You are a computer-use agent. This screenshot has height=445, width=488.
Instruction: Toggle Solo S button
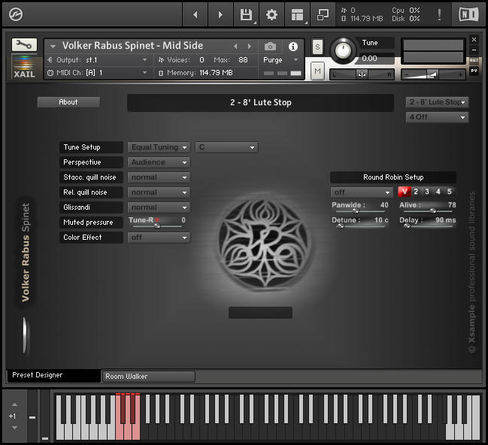(317, 47)
